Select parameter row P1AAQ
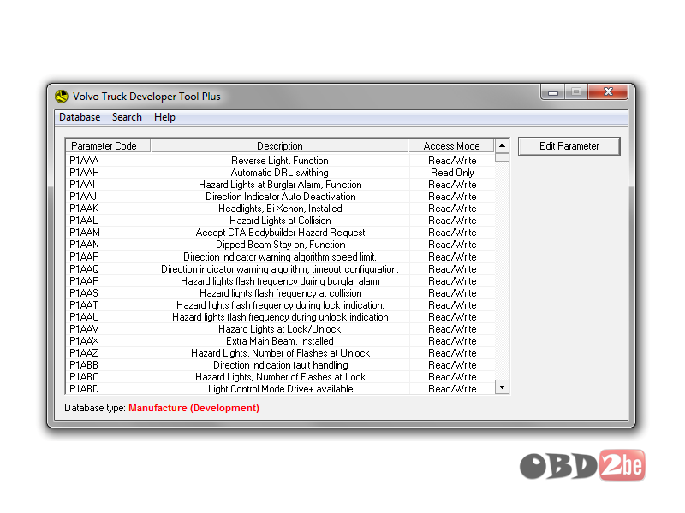685x513 pixels. tap(280, 269)
